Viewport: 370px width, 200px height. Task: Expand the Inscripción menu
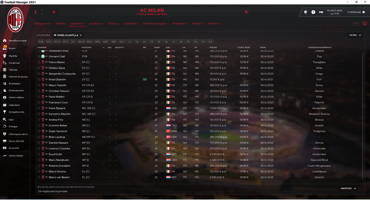(x=96, y=23)
